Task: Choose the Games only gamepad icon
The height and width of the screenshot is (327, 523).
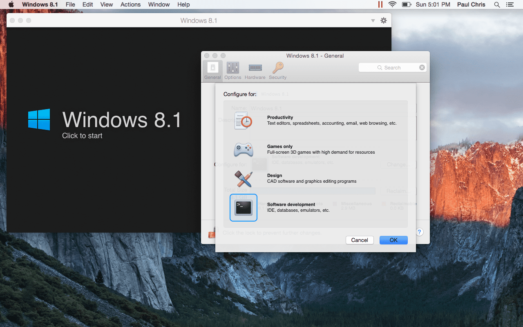Action: 244,150
